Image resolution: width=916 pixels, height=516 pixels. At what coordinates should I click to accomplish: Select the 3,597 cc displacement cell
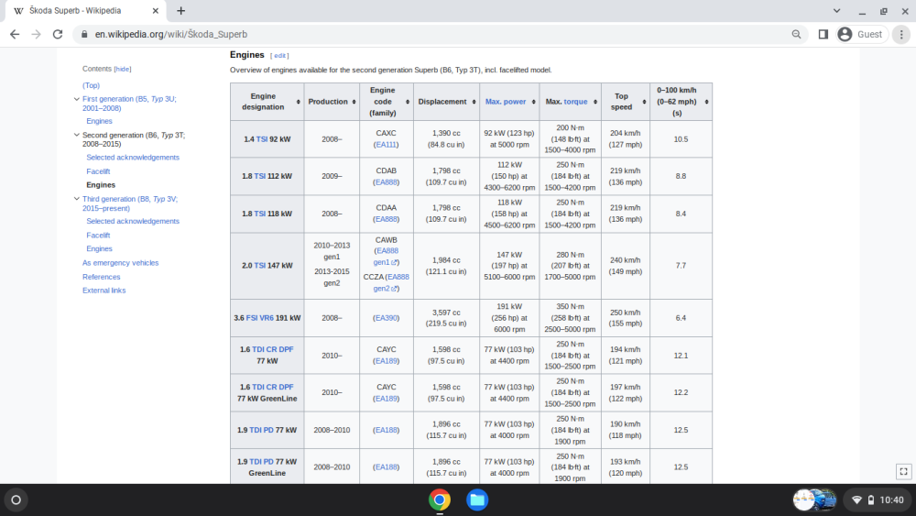[x=446, y=318]
